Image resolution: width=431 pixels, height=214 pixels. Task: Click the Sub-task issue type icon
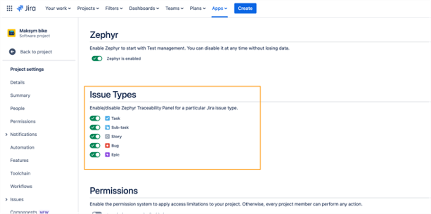click(107, 127)
